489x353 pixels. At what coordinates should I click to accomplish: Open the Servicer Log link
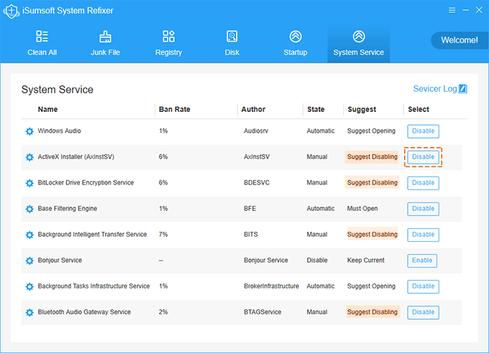(x=435, y=89)
